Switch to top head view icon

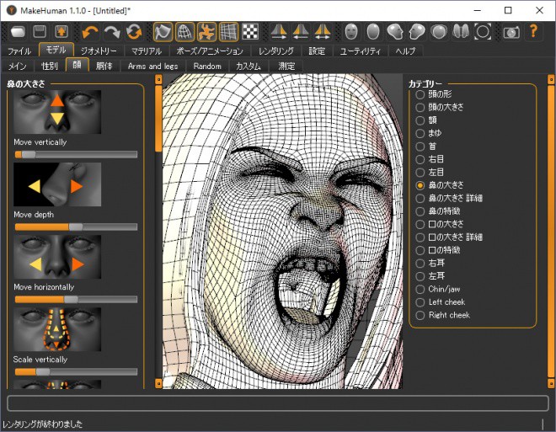click(x=439, y=32)
